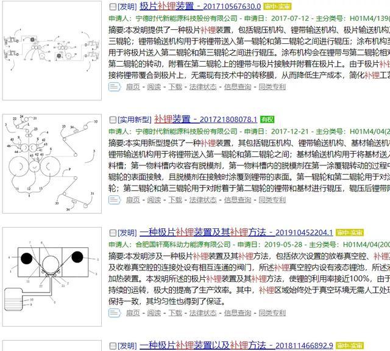View 法律状态 for patent 201910452204.1
This screenshot has width=390, height=351.
tap(203, 313)
